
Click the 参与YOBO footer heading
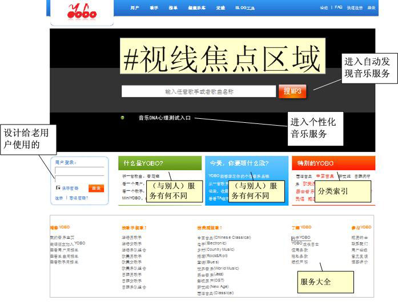click(x=361, y=227)
